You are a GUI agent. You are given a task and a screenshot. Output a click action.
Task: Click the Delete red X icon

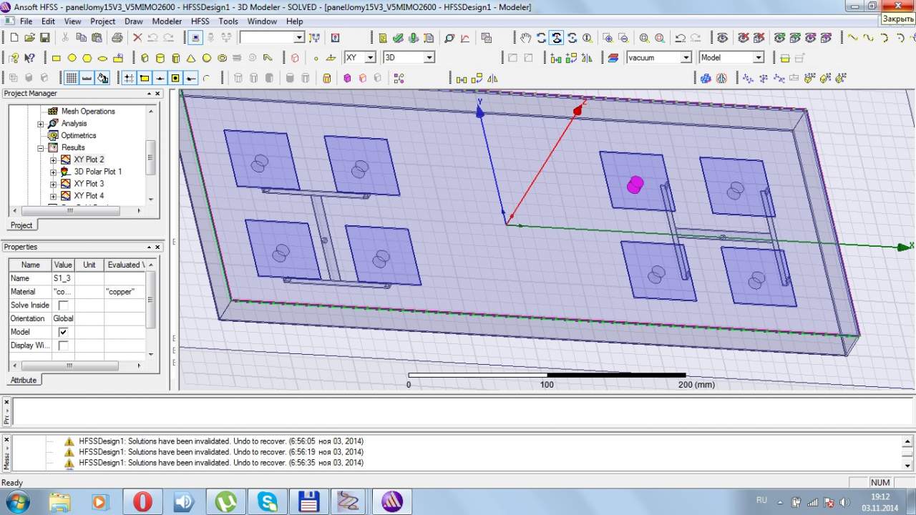137,38
